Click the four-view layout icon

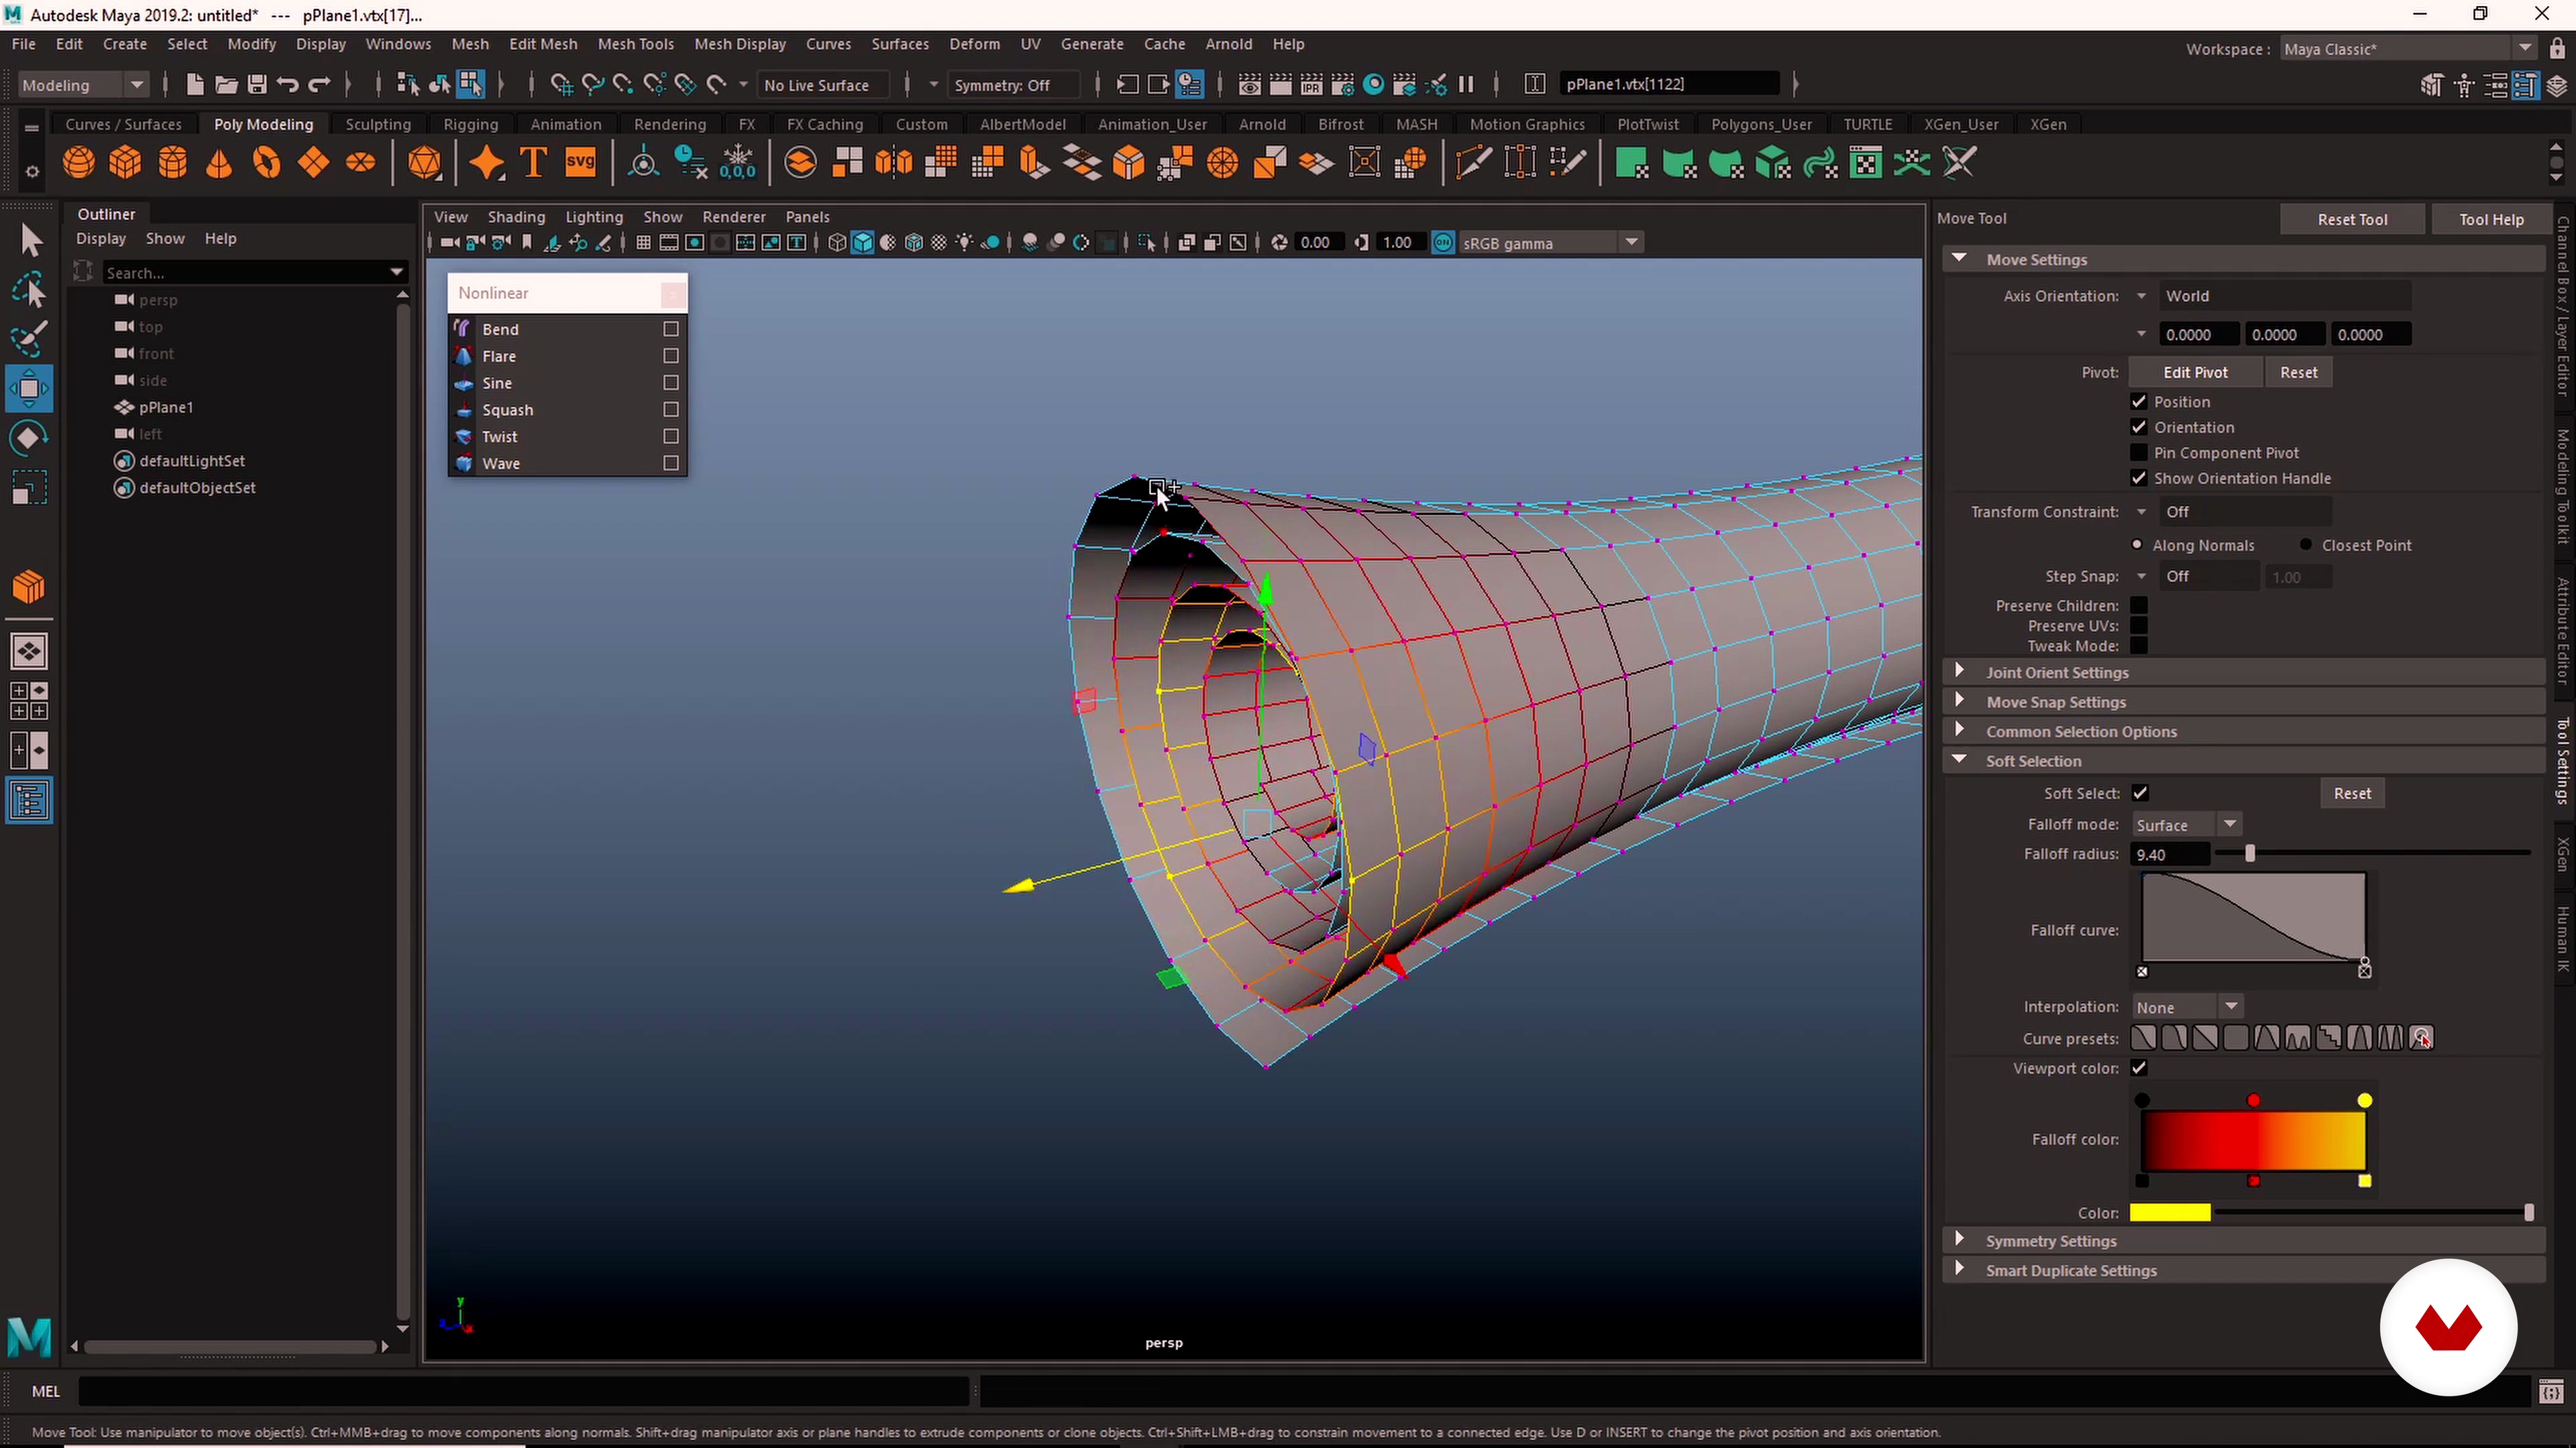[x=29, y=701]
